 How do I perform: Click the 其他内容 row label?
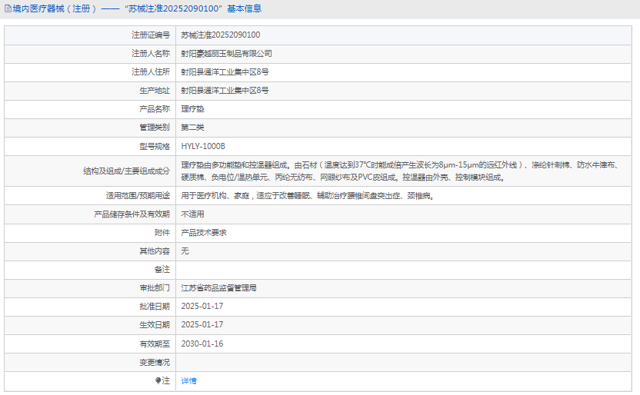coord(155,251)
